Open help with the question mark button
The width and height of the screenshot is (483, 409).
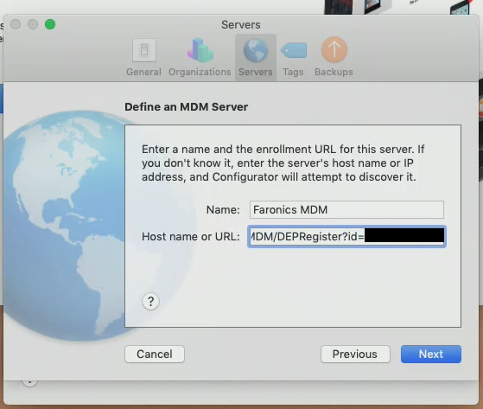[150, 301]
